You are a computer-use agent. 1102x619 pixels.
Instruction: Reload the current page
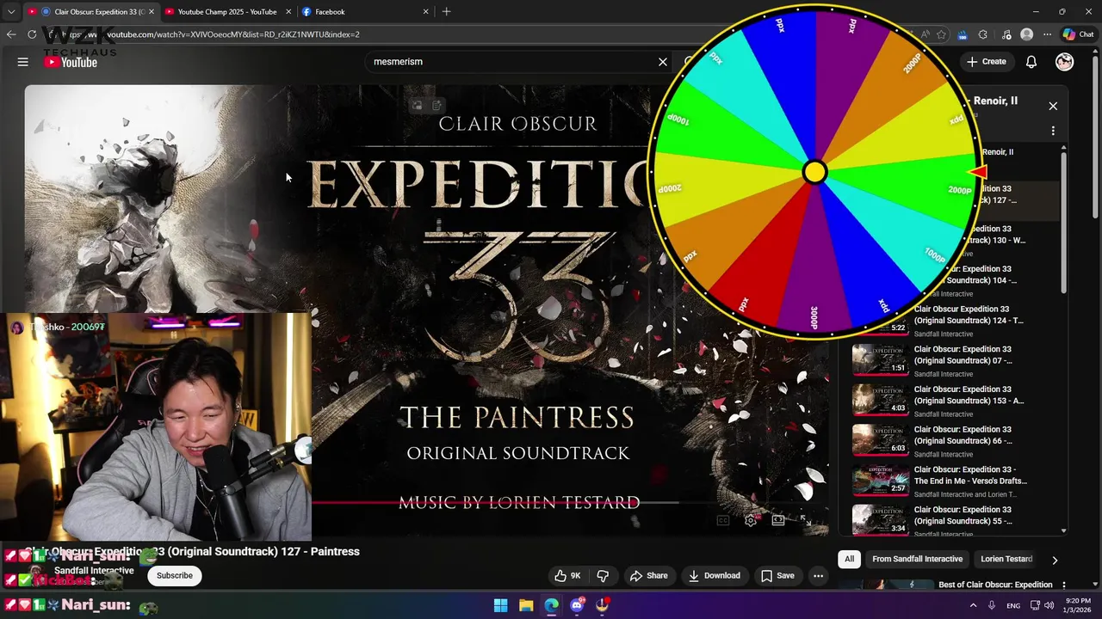coord(32,34)
